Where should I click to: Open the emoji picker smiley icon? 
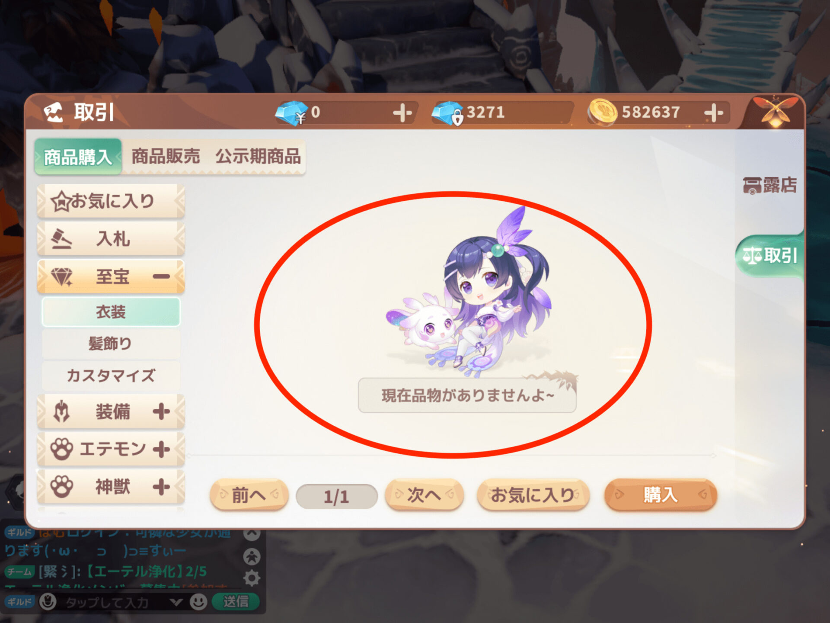pyautogui.click(x=198, y=602)
